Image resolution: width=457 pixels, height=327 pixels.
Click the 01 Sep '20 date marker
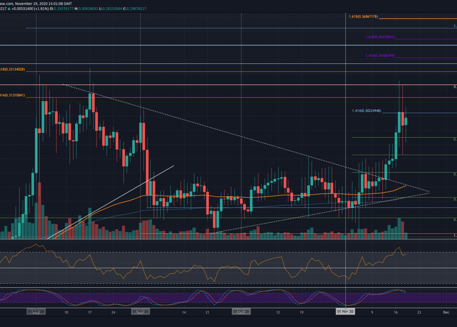click(141, 311)
